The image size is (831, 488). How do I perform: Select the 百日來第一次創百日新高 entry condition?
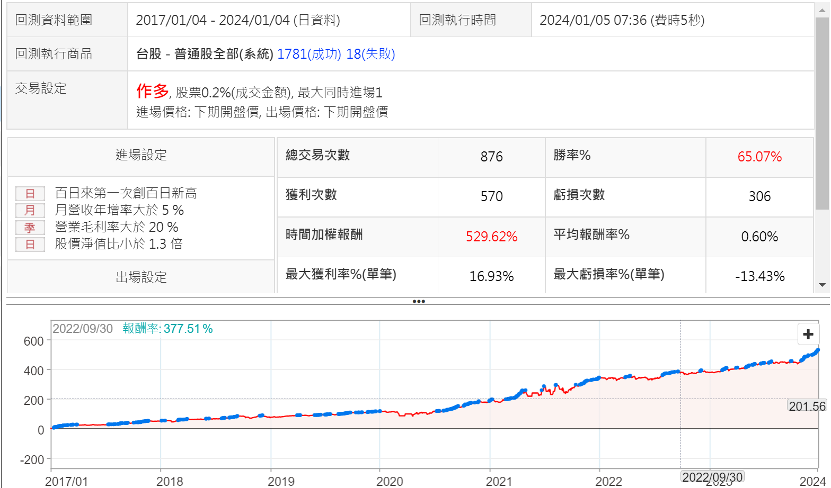126,194
